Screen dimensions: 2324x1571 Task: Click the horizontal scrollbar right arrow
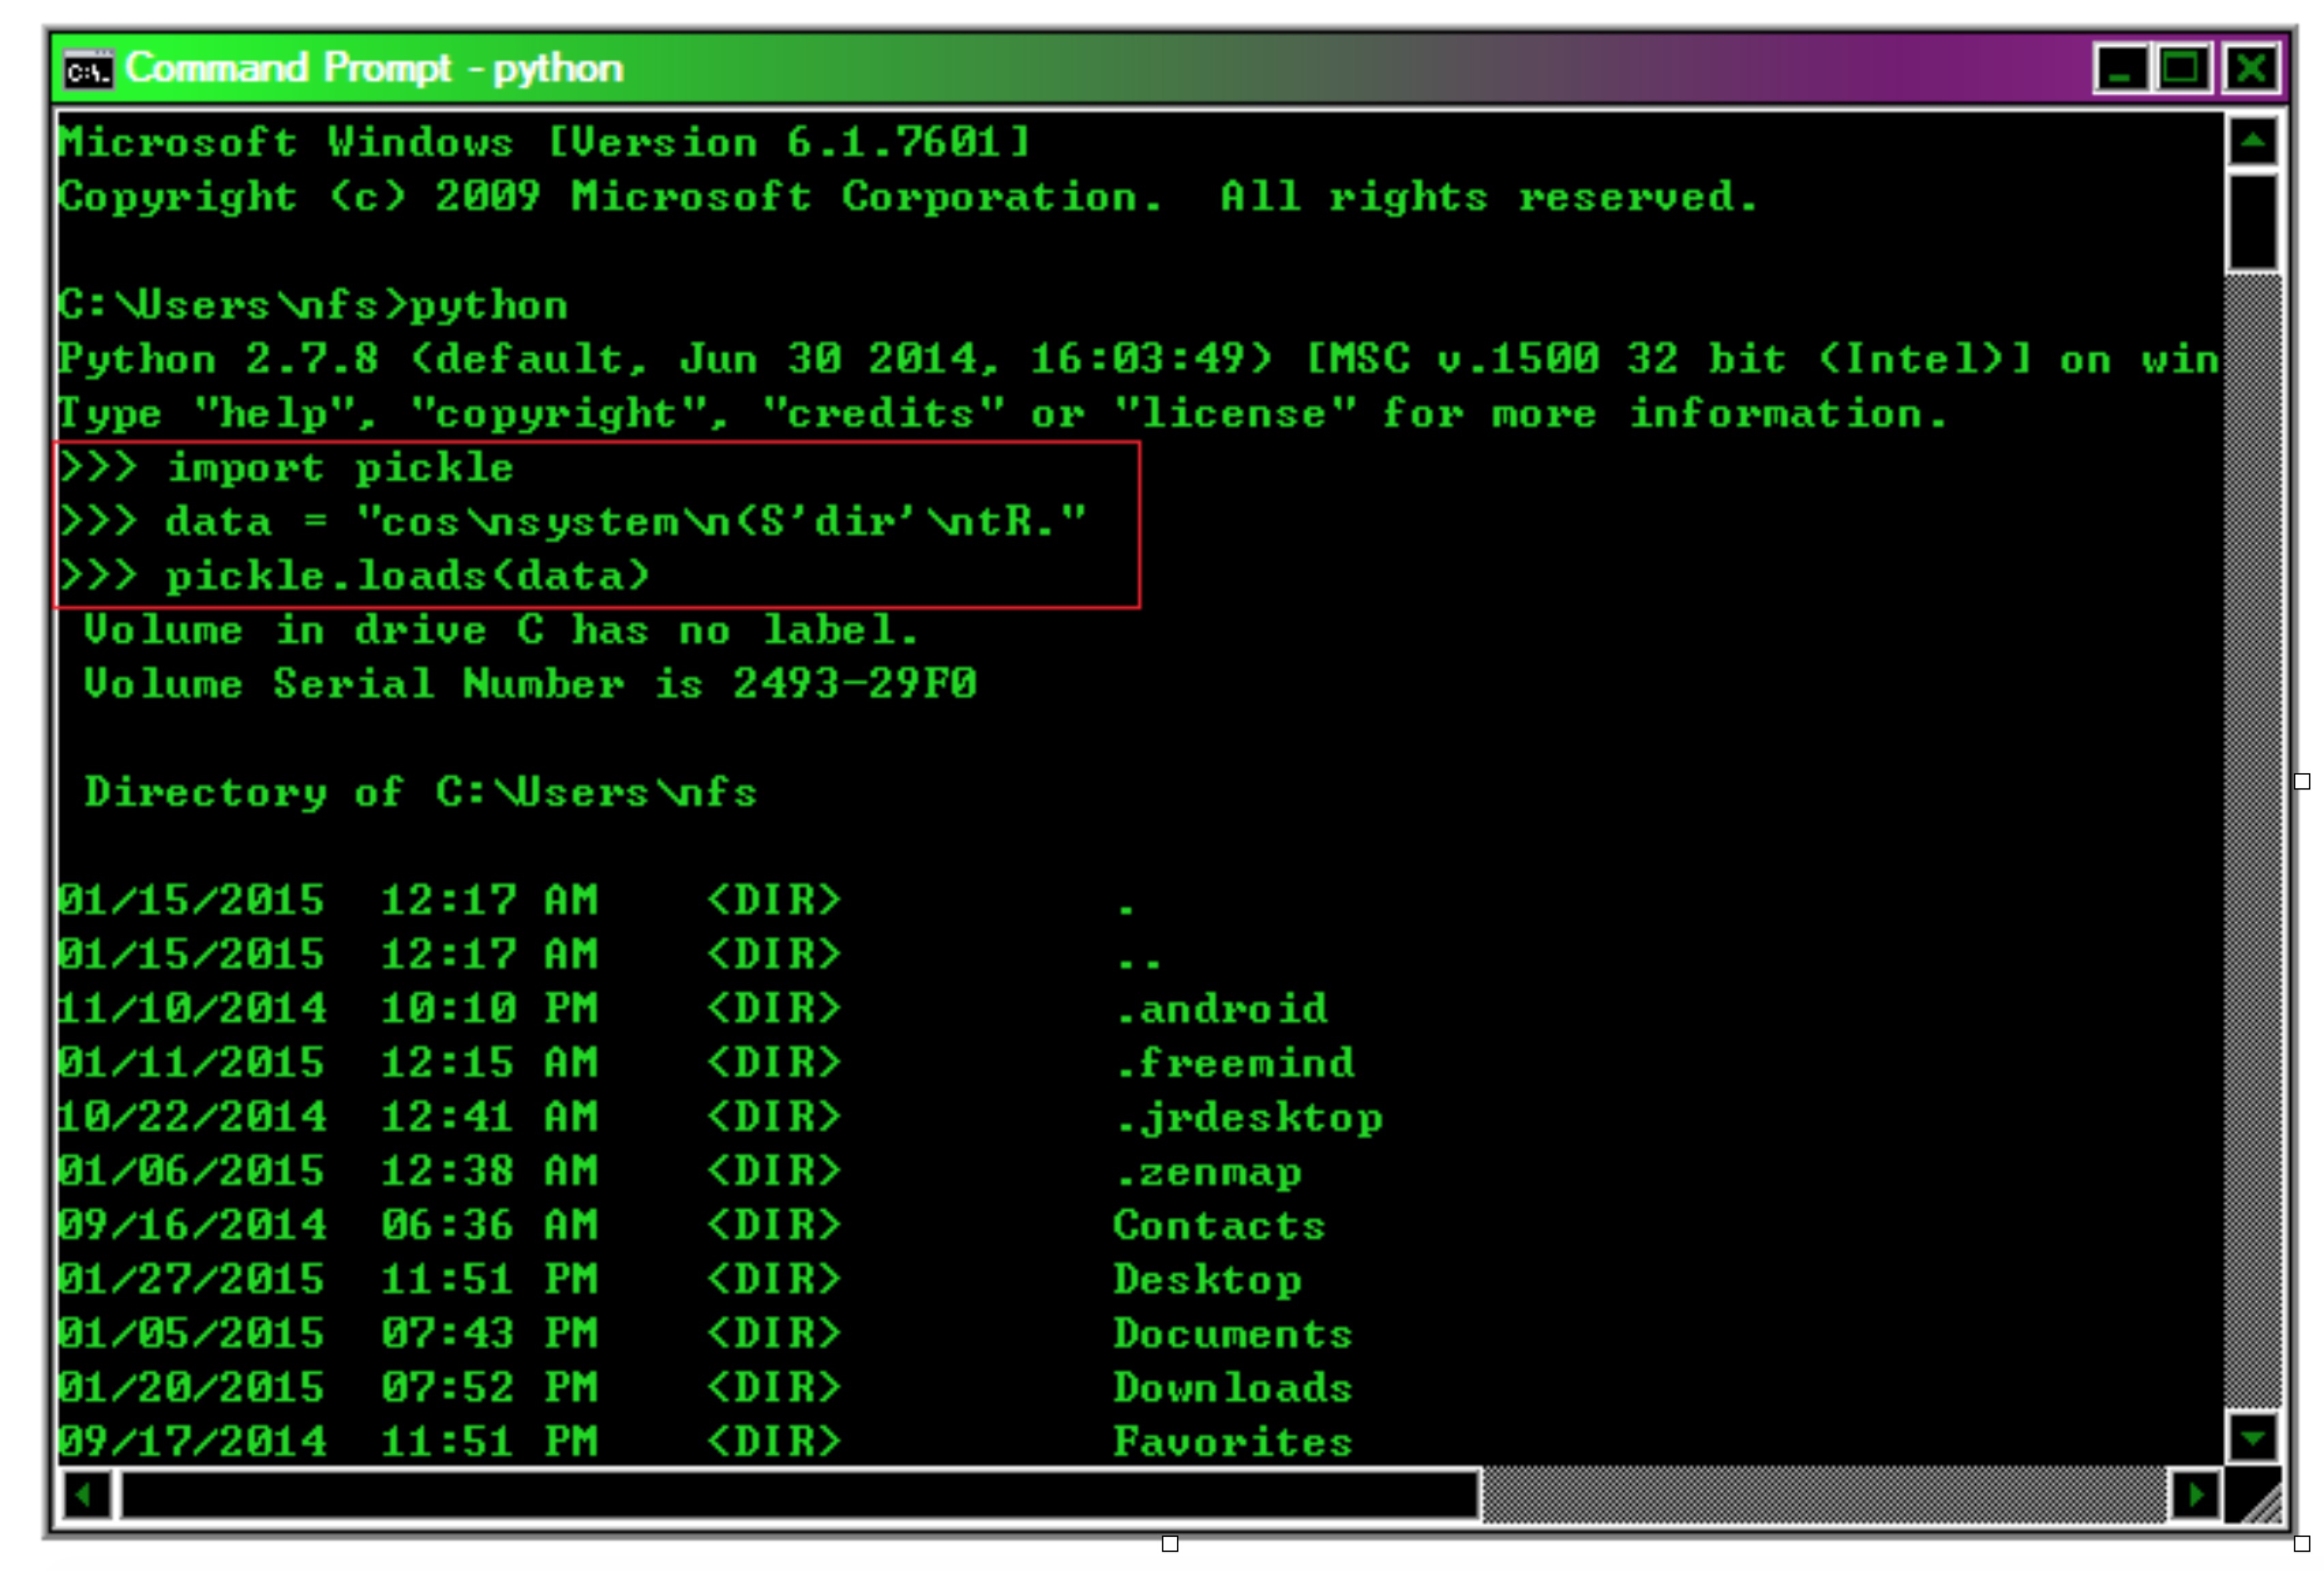[2196, 1496]
